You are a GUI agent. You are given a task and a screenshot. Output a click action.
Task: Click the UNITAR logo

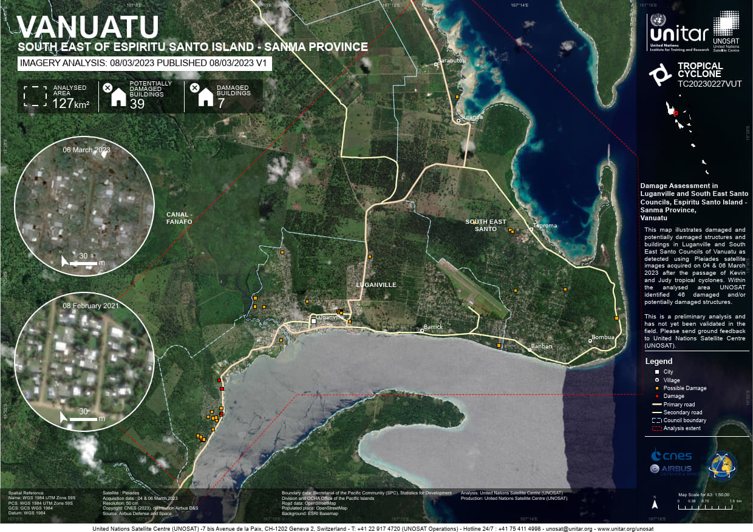[679, 32]
